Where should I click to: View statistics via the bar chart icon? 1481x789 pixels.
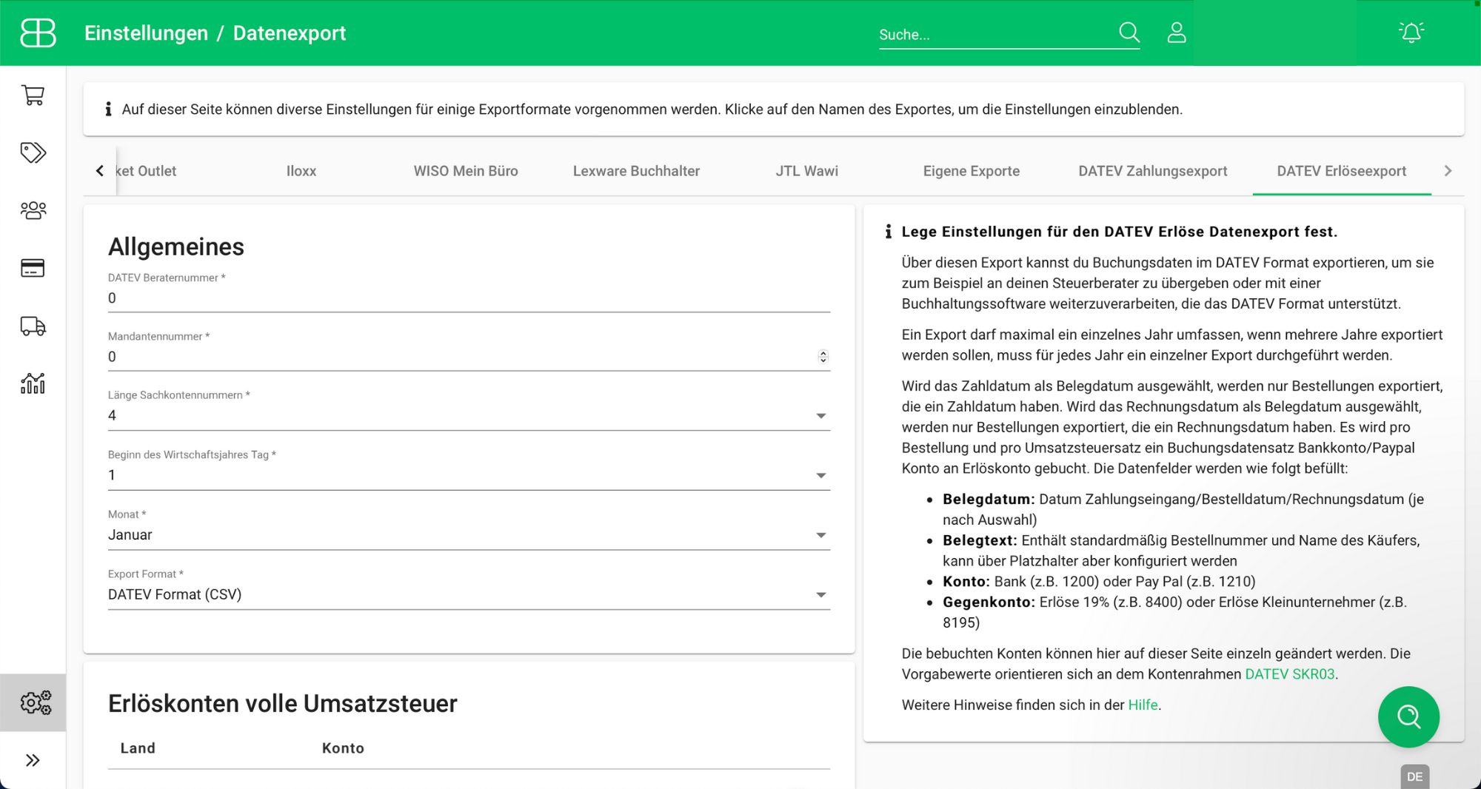pyautogui.click(x=33, y=383)
